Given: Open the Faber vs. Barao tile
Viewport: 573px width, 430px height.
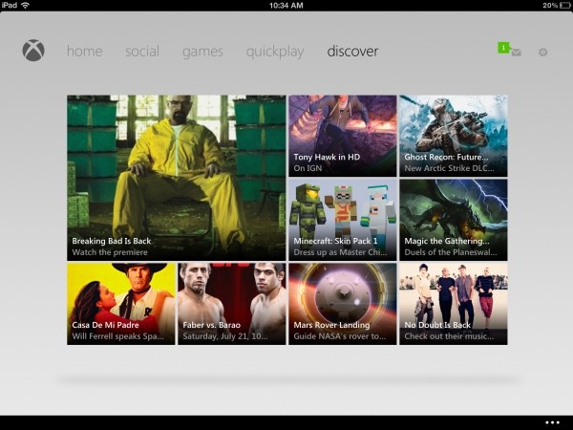Looking at the screenshot, I should [232, 304].
